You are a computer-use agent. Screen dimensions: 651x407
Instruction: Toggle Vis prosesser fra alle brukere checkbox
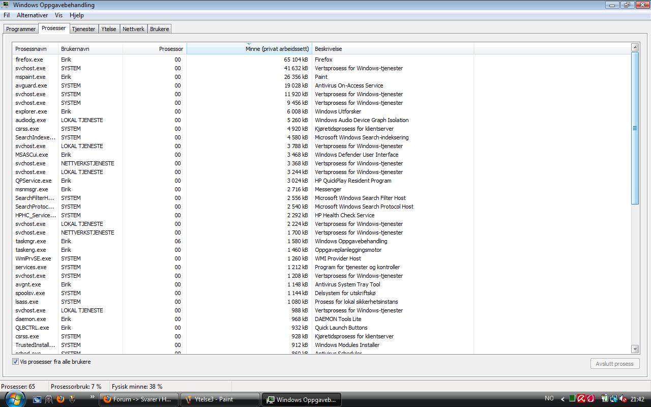click(x=15, y=362)
